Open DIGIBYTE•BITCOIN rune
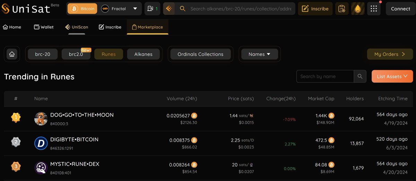Viewport: 416px width, 181px height. point(74,139)
